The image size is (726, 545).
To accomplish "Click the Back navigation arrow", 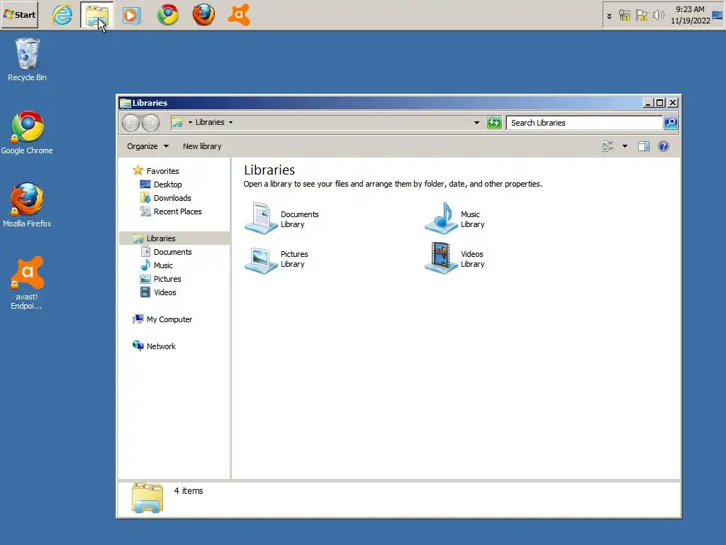I will point(131,123).
